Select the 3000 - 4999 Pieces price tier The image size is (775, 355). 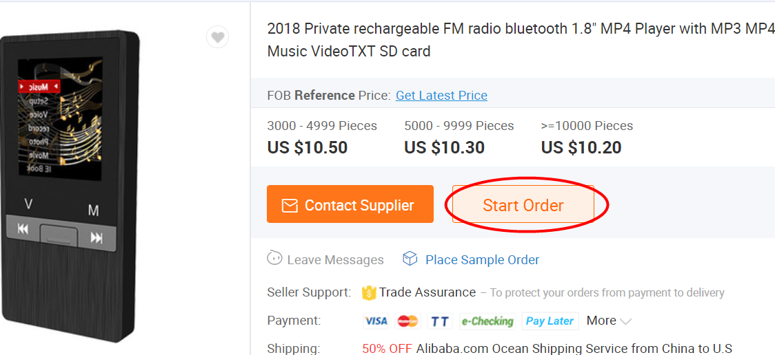pyautogui.click(x=322, y=137)
